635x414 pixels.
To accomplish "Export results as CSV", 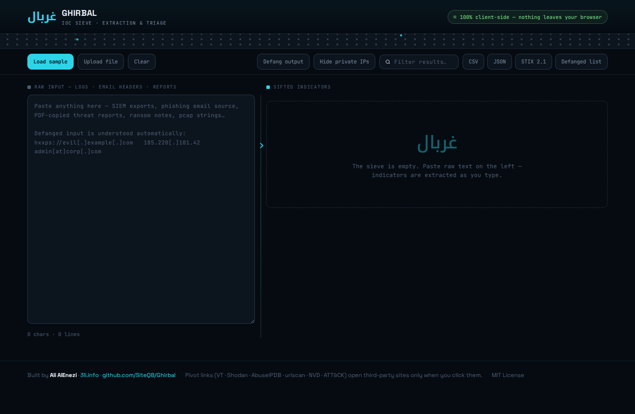I will tap(473, 62).
